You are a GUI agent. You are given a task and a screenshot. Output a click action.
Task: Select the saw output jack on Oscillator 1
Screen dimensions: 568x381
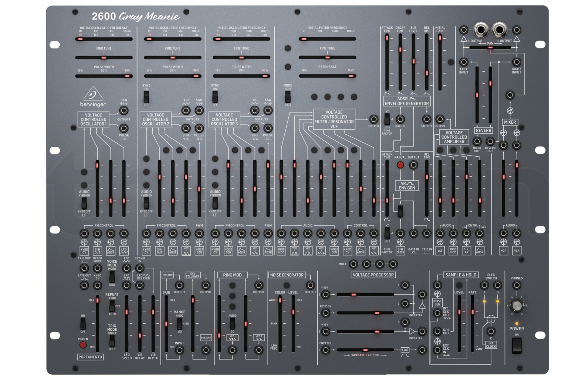click(123, 110)
